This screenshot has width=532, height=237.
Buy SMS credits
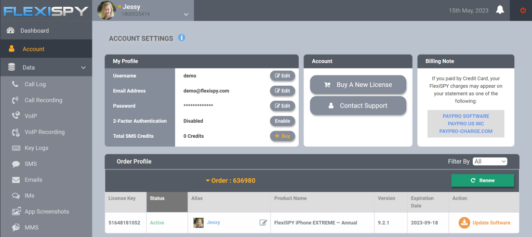point(282,136)
